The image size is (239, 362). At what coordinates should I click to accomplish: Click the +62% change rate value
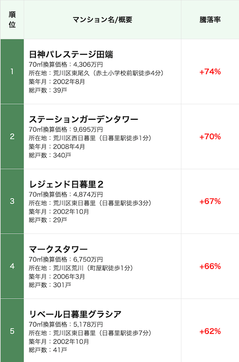pos(210,331)
